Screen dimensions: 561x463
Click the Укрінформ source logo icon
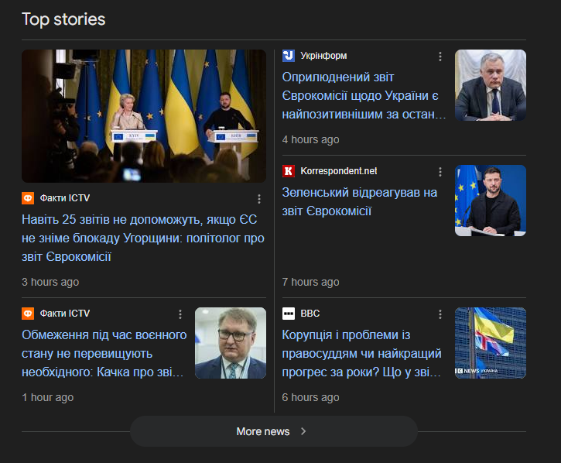(289, 56)
